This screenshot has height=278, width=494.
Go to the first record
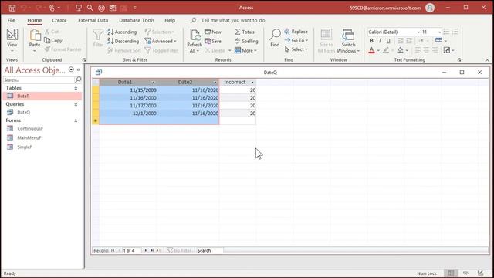coord(113,250)
